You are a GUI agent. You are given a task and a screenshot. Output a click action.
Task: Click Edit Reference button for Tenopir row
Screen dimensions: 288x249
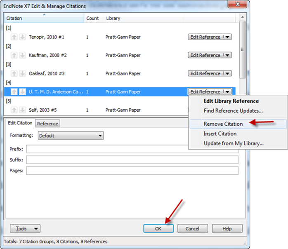[205, 37]
